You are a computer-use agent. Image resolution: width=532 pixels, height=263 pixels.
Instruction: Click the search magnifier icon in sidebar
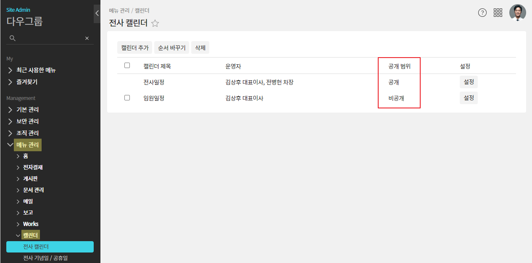(13, 38)
